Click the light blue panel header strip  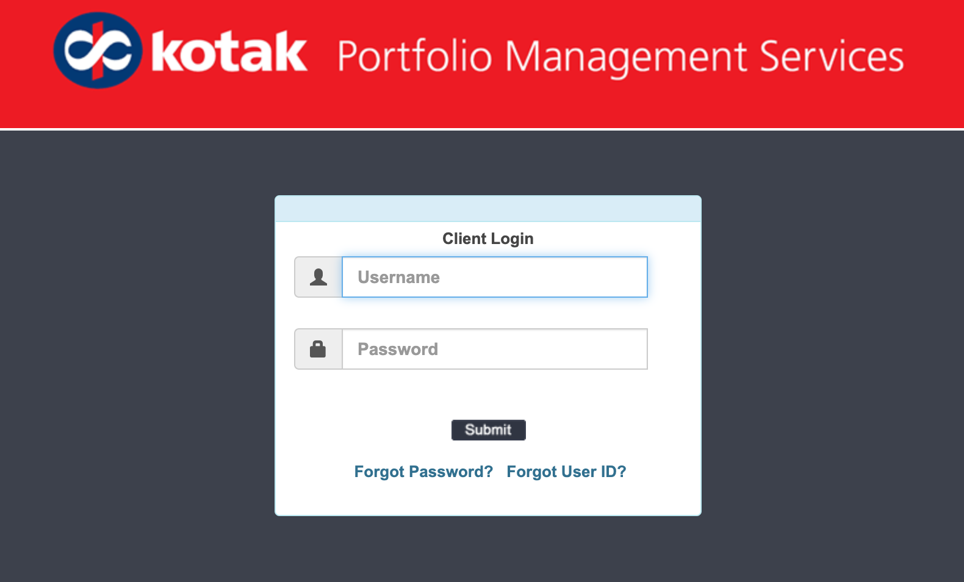(488, 209)
